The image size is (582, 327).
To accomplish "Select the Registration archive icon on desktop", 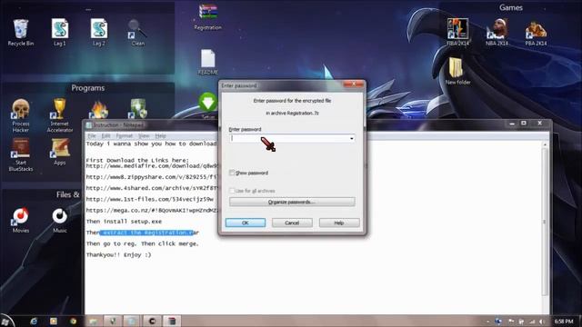I will tap(208, 16).
